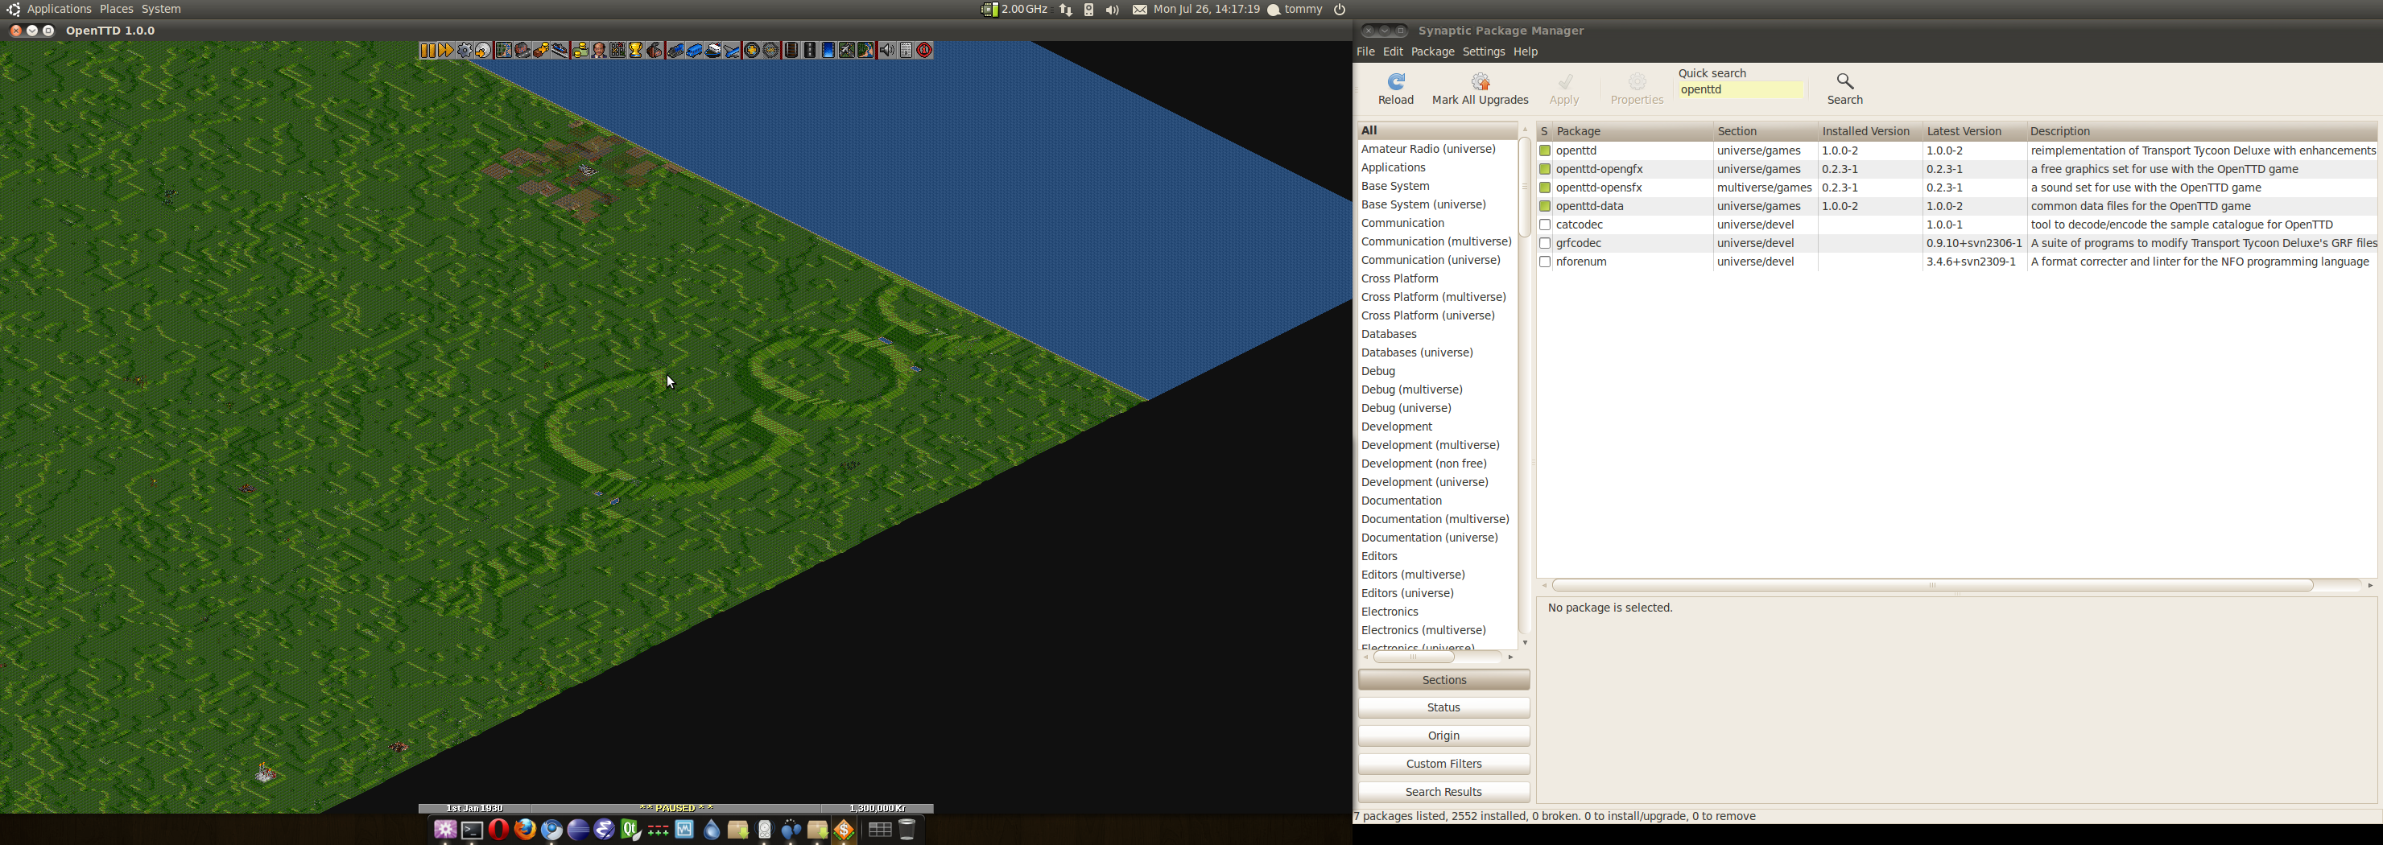Viewport: 2383px width, 845px height.
Task: Open sound/music speaker icon in OpenTTD
Action: click(x=888, y=50)
